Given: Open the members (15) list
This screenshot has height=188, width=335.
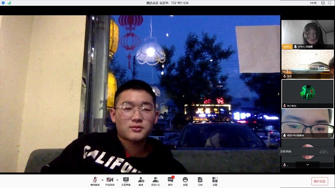Looking at the screenshot, I should click(x=155, y=181).
